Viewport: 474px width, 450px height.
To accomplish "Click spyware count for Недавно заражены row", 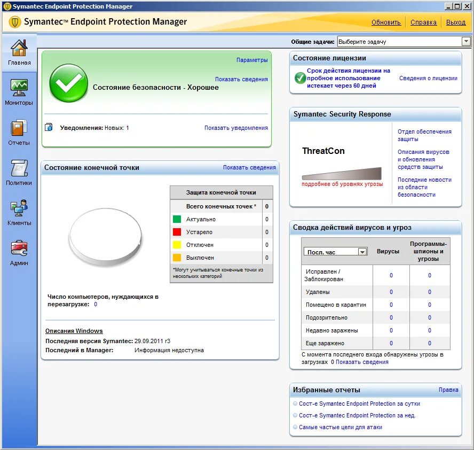I will click(430, 330).
